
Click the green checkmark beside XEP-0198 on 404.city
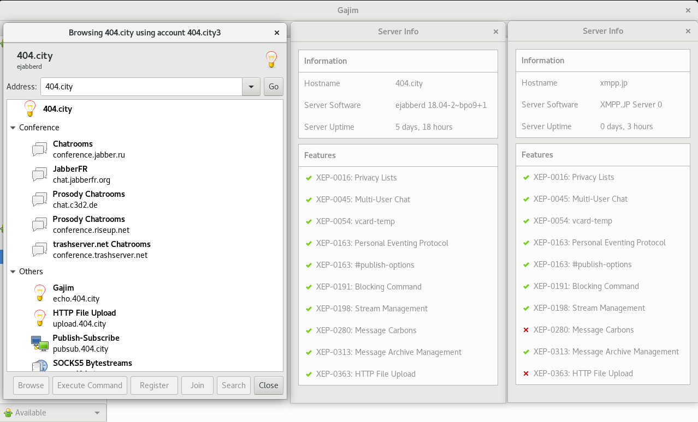(309, 309)
